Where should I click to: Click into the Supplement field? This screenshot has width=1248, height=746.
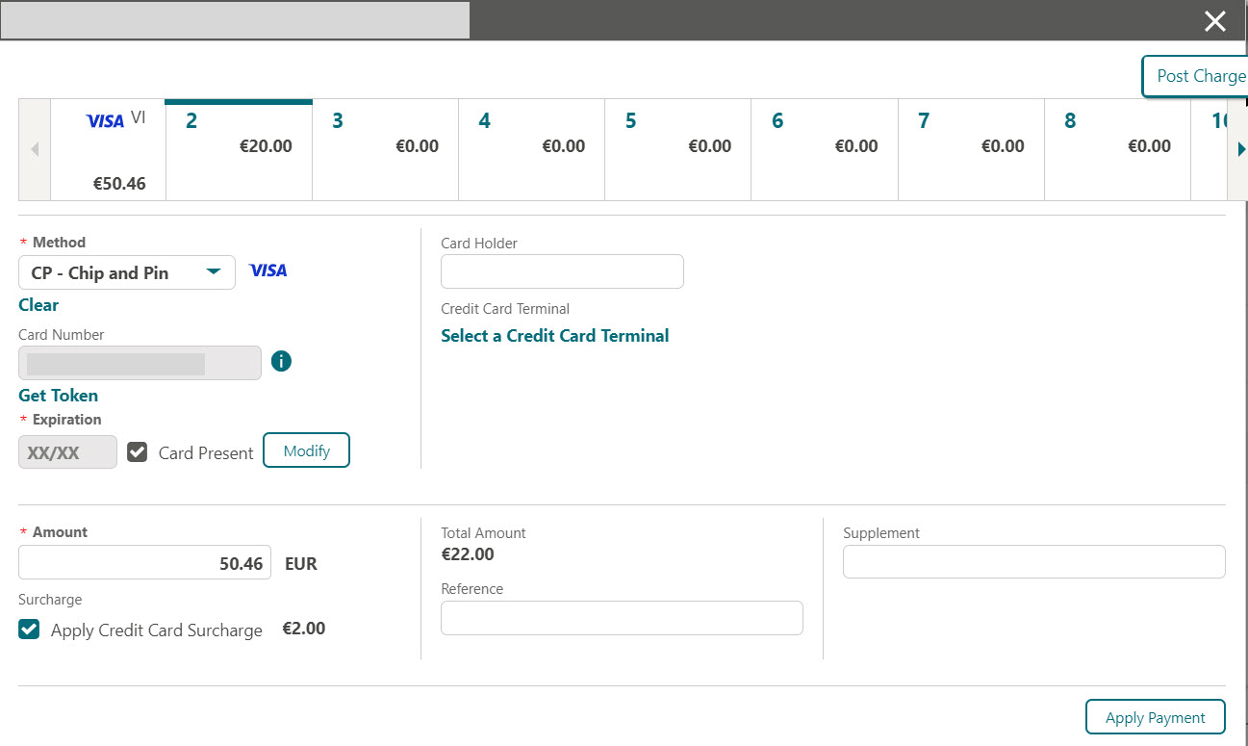(x=1033, y=561)
